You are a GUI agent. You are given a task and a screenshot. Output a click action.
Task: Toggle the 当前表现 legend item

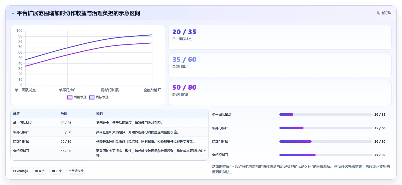point(77,97)
